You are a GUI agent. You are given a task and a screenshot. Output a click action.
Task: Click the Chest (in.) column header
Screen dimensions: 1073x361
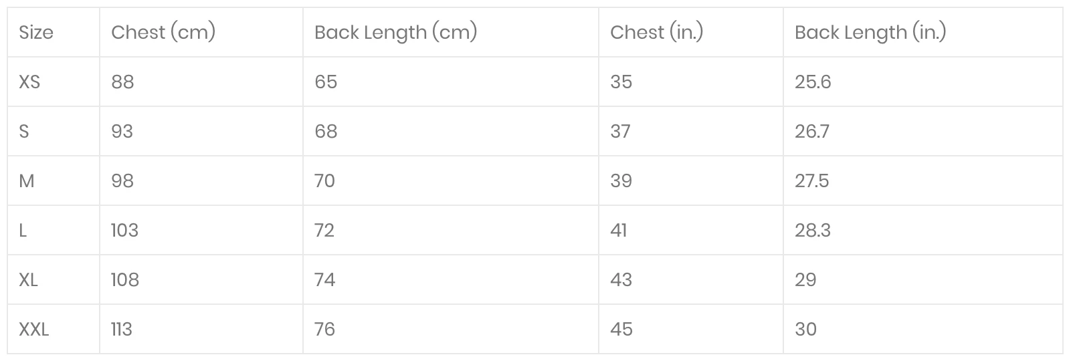coord(656,32)
